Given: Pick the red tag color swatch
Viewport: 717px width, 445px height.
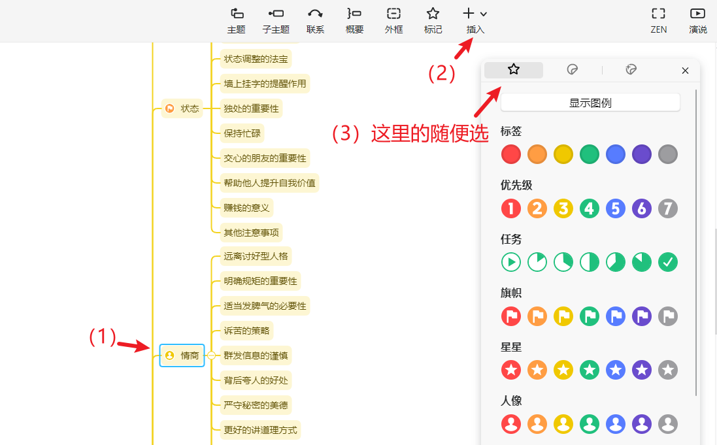Looking at the screenshot, I should click(x=511, y=154).
